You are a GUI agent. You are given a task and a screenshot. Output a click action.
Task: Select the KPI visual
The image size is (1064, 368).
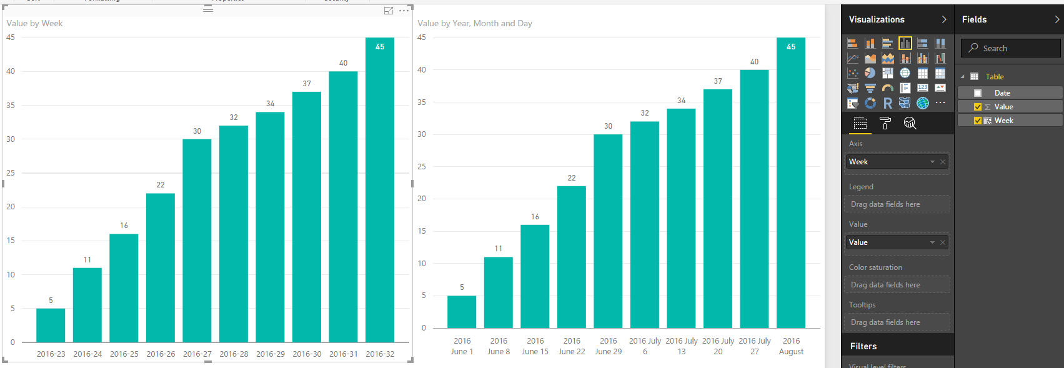[x=940, y=88]
